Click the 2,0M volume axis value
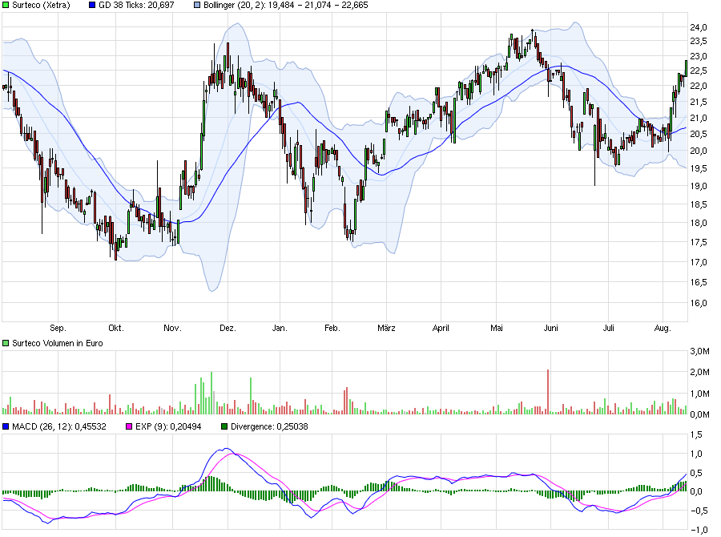This screenshot has width=721, height=537. tap(700, 372)
